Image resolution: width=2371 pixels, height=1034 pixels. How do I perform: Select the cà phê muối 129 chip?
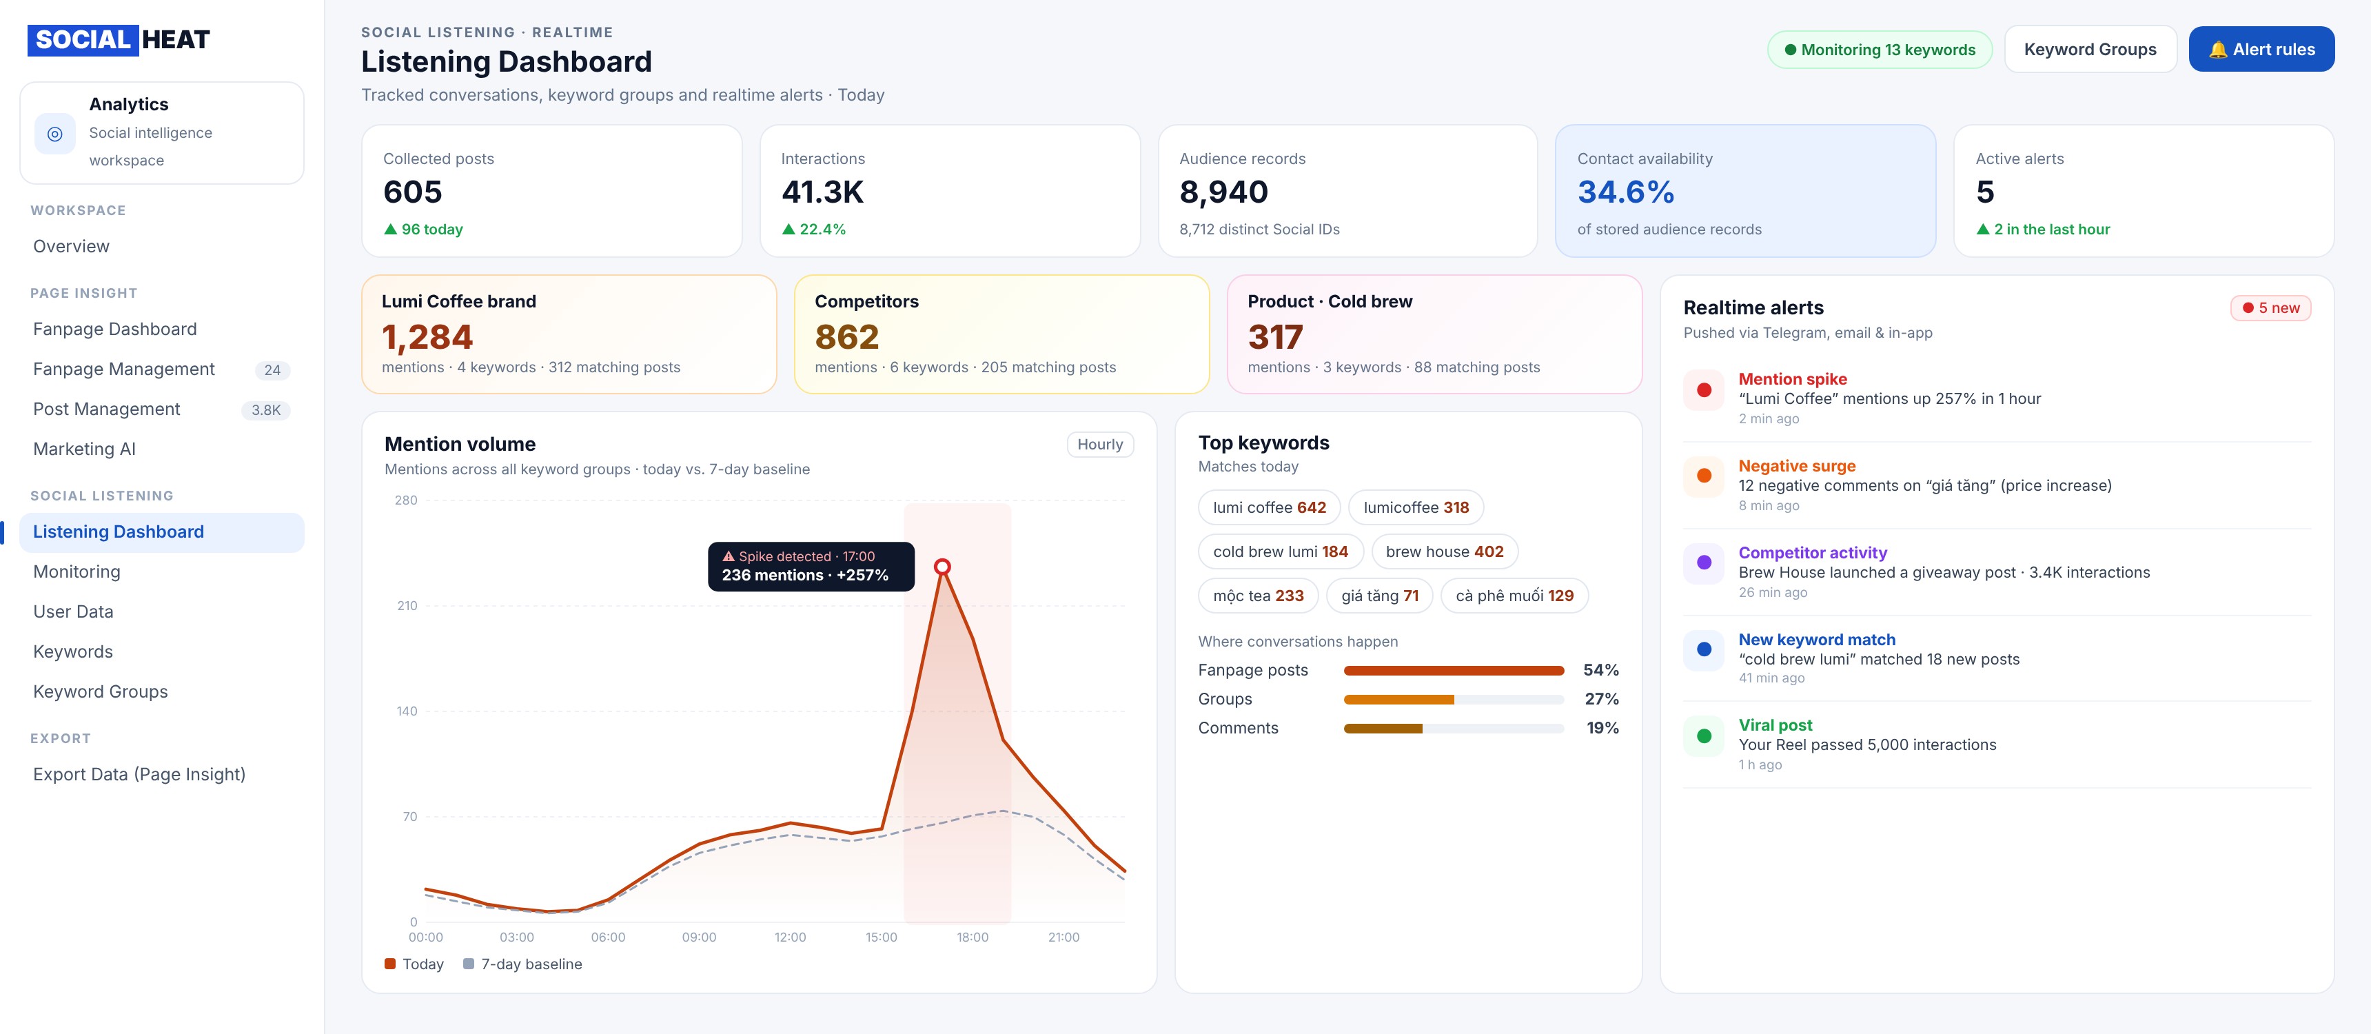pyautogui.click(x=1514, y=596)
